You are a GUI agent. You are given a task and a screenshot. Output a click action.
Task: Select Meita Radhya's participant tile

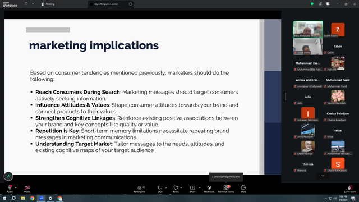pyautogui.click(x=308, y=147)
